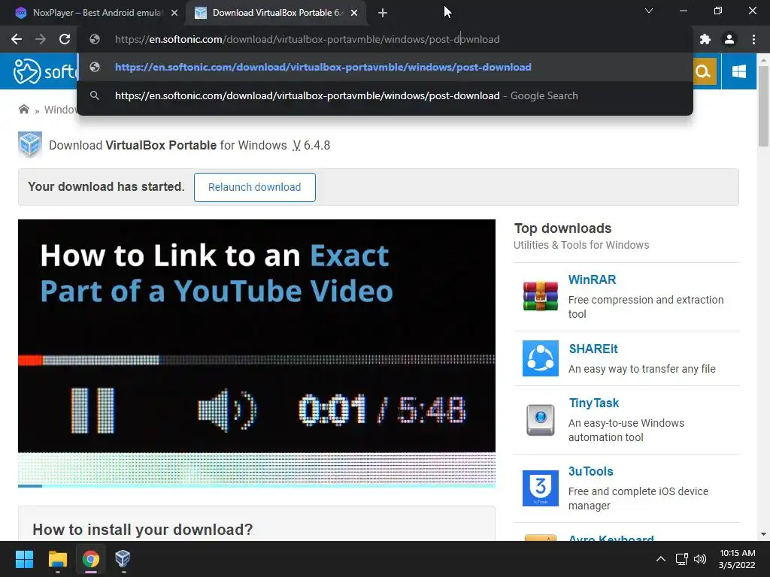Close the Download VirtualBox Portable tab
Image resolution: width=770 pixels, height=577 pixels.
354,14
